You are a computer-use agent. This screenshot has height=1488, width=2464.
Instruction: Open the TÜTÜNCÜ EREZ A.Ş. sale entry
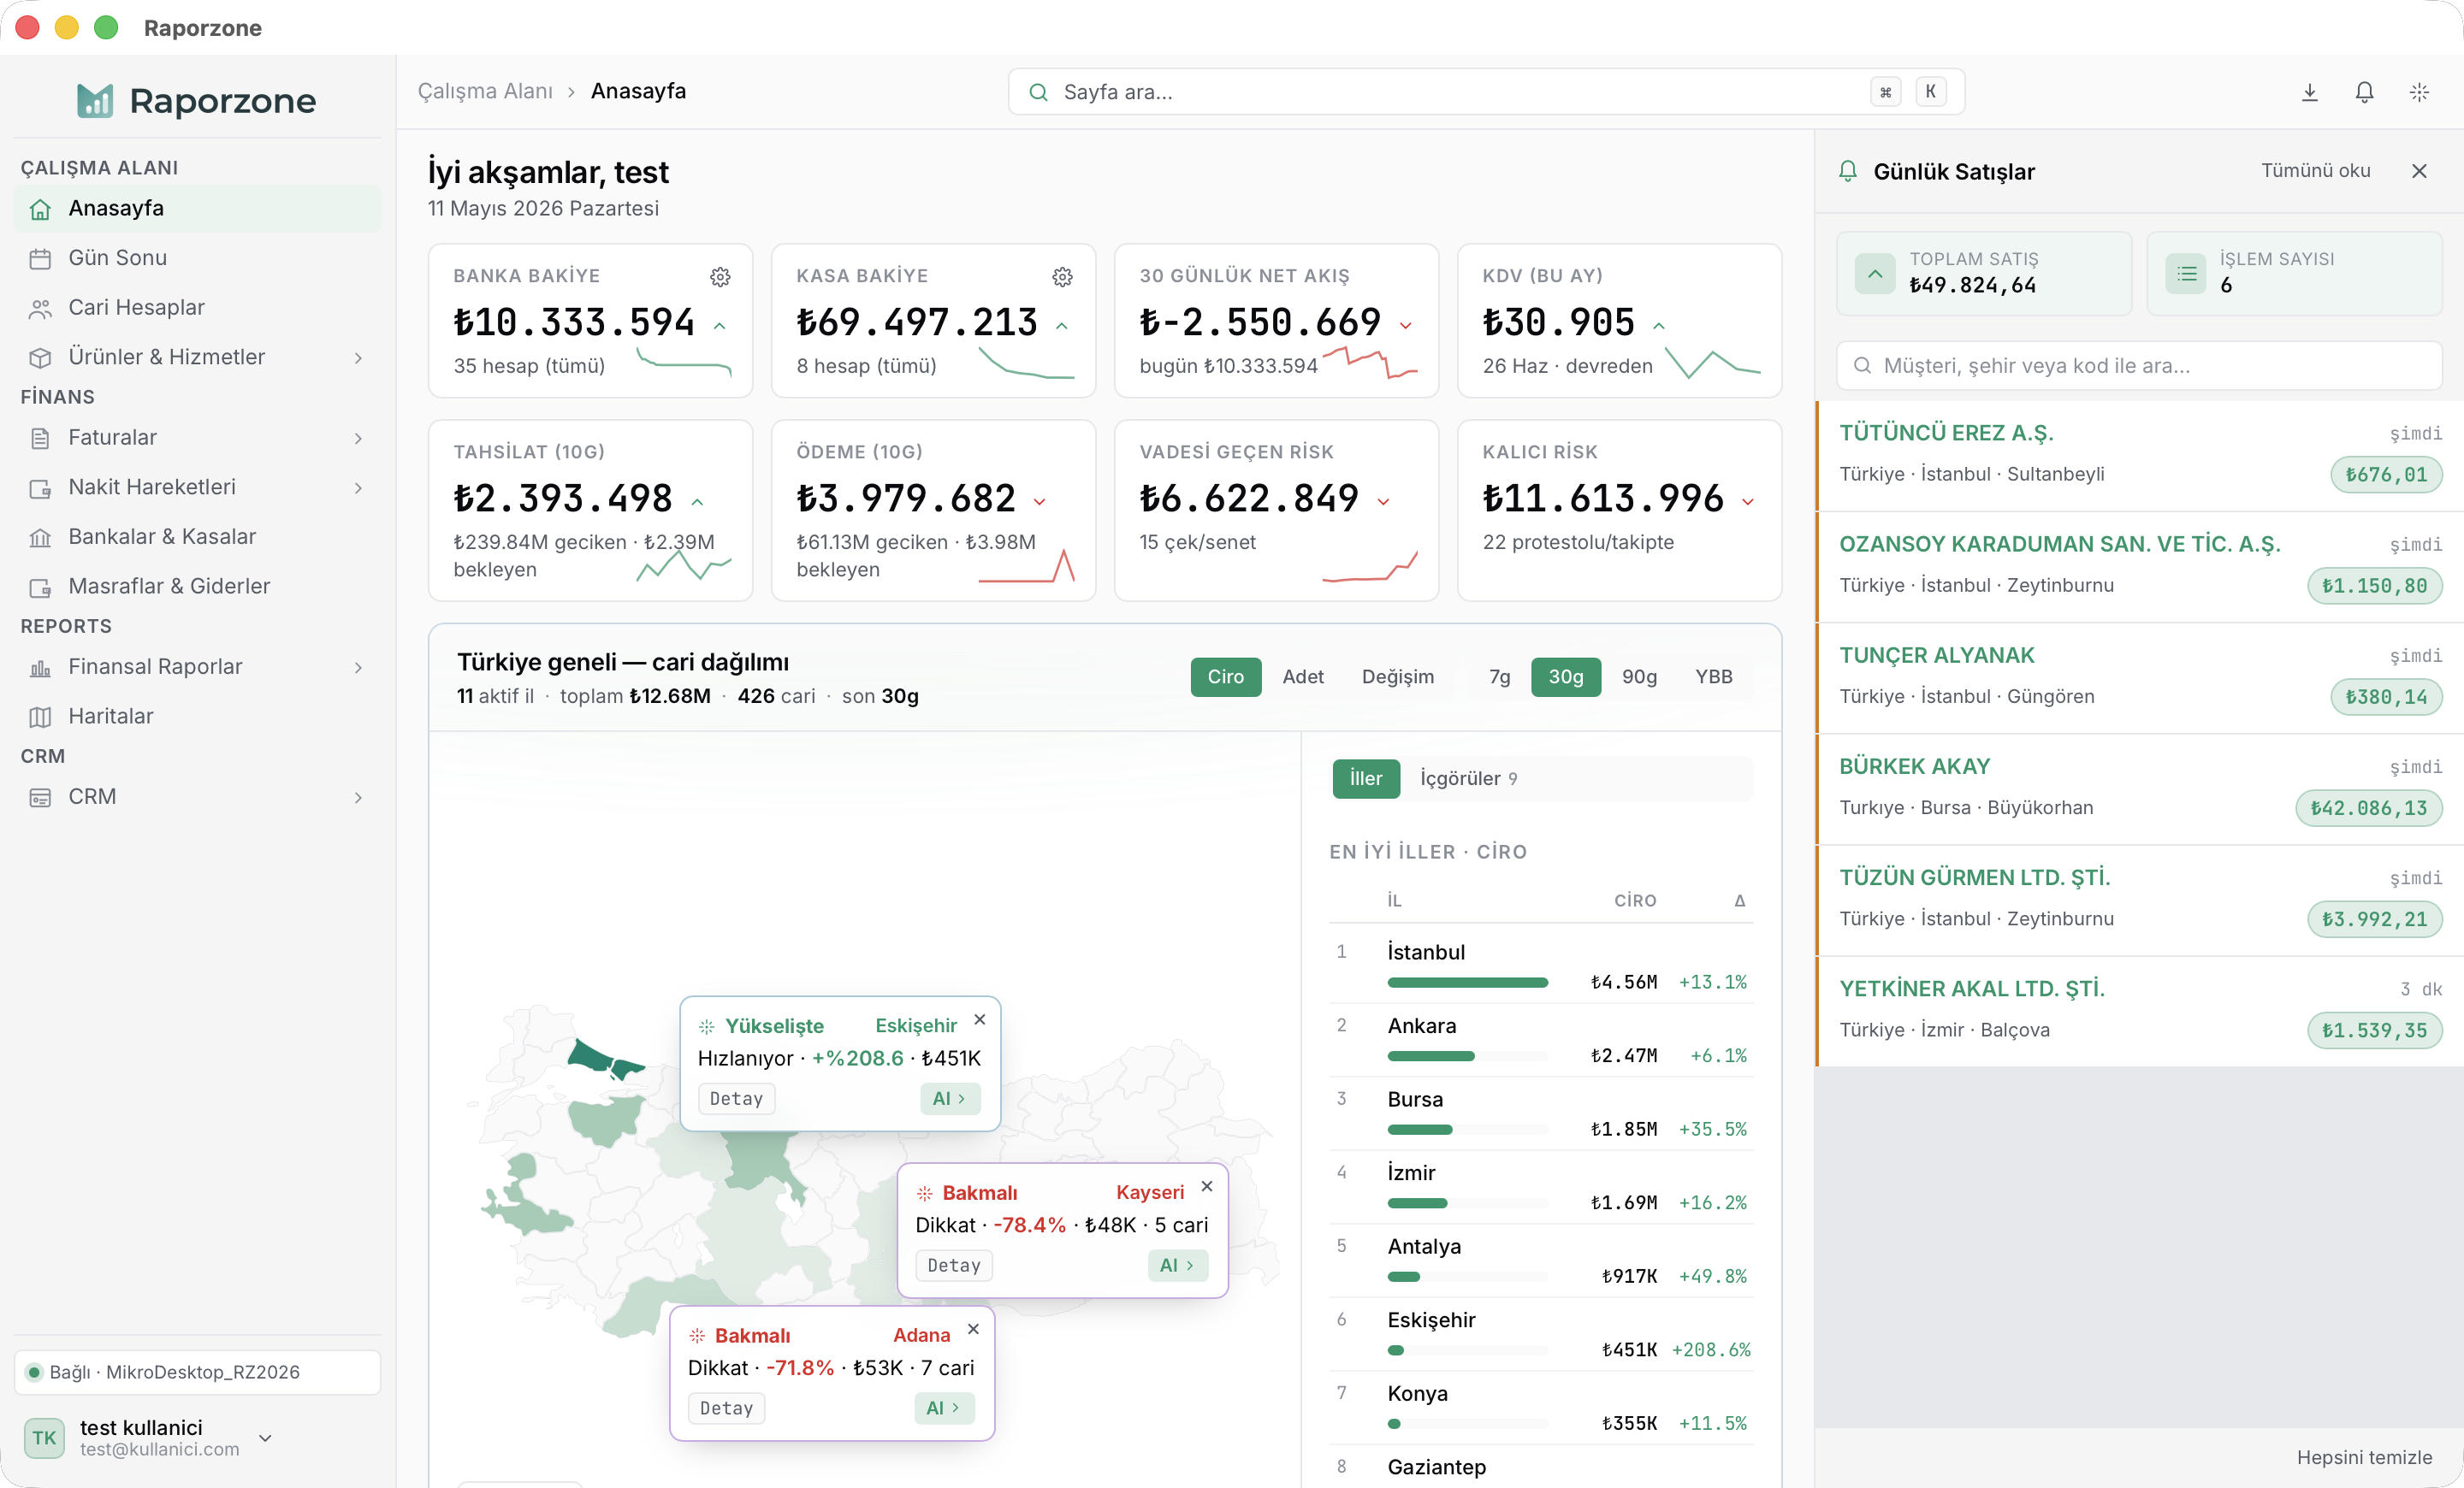tap(2139, 456)
